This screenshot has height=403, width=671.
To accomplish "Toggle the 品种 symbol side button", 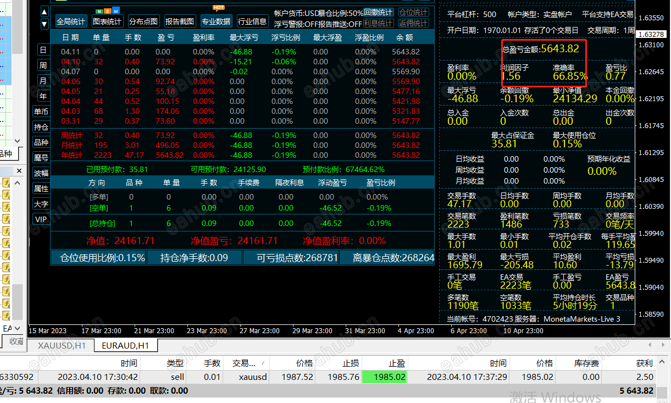I will (41, 142).
